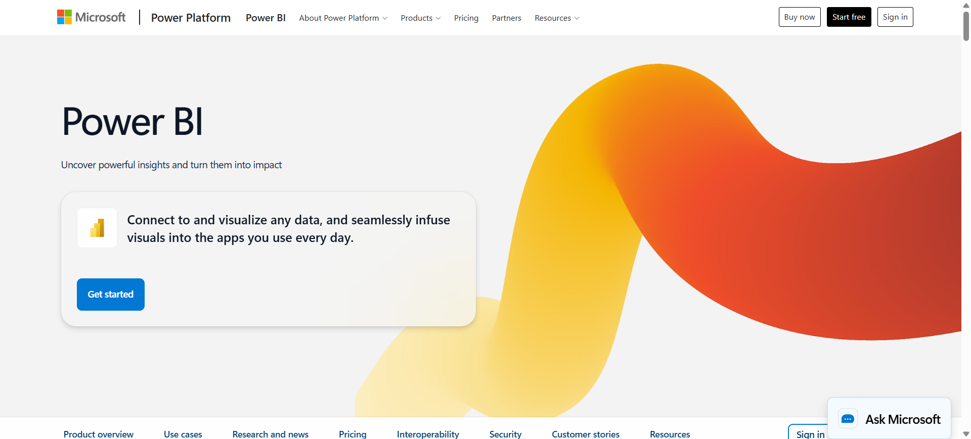Open the Resources dropdown in top navigation

[556, 18]
